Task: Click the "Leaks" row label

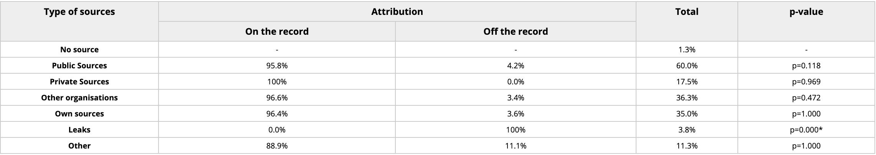Action: pyautogui.click(x=79, y=130)
